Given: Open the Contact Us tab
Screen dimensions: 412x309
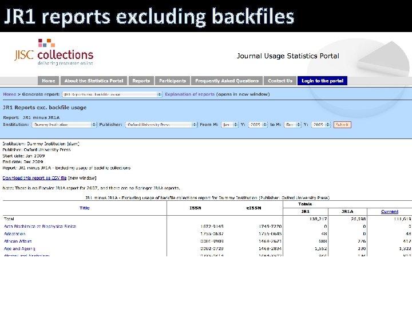Looking at the screenshot, I should click(280, 81).
